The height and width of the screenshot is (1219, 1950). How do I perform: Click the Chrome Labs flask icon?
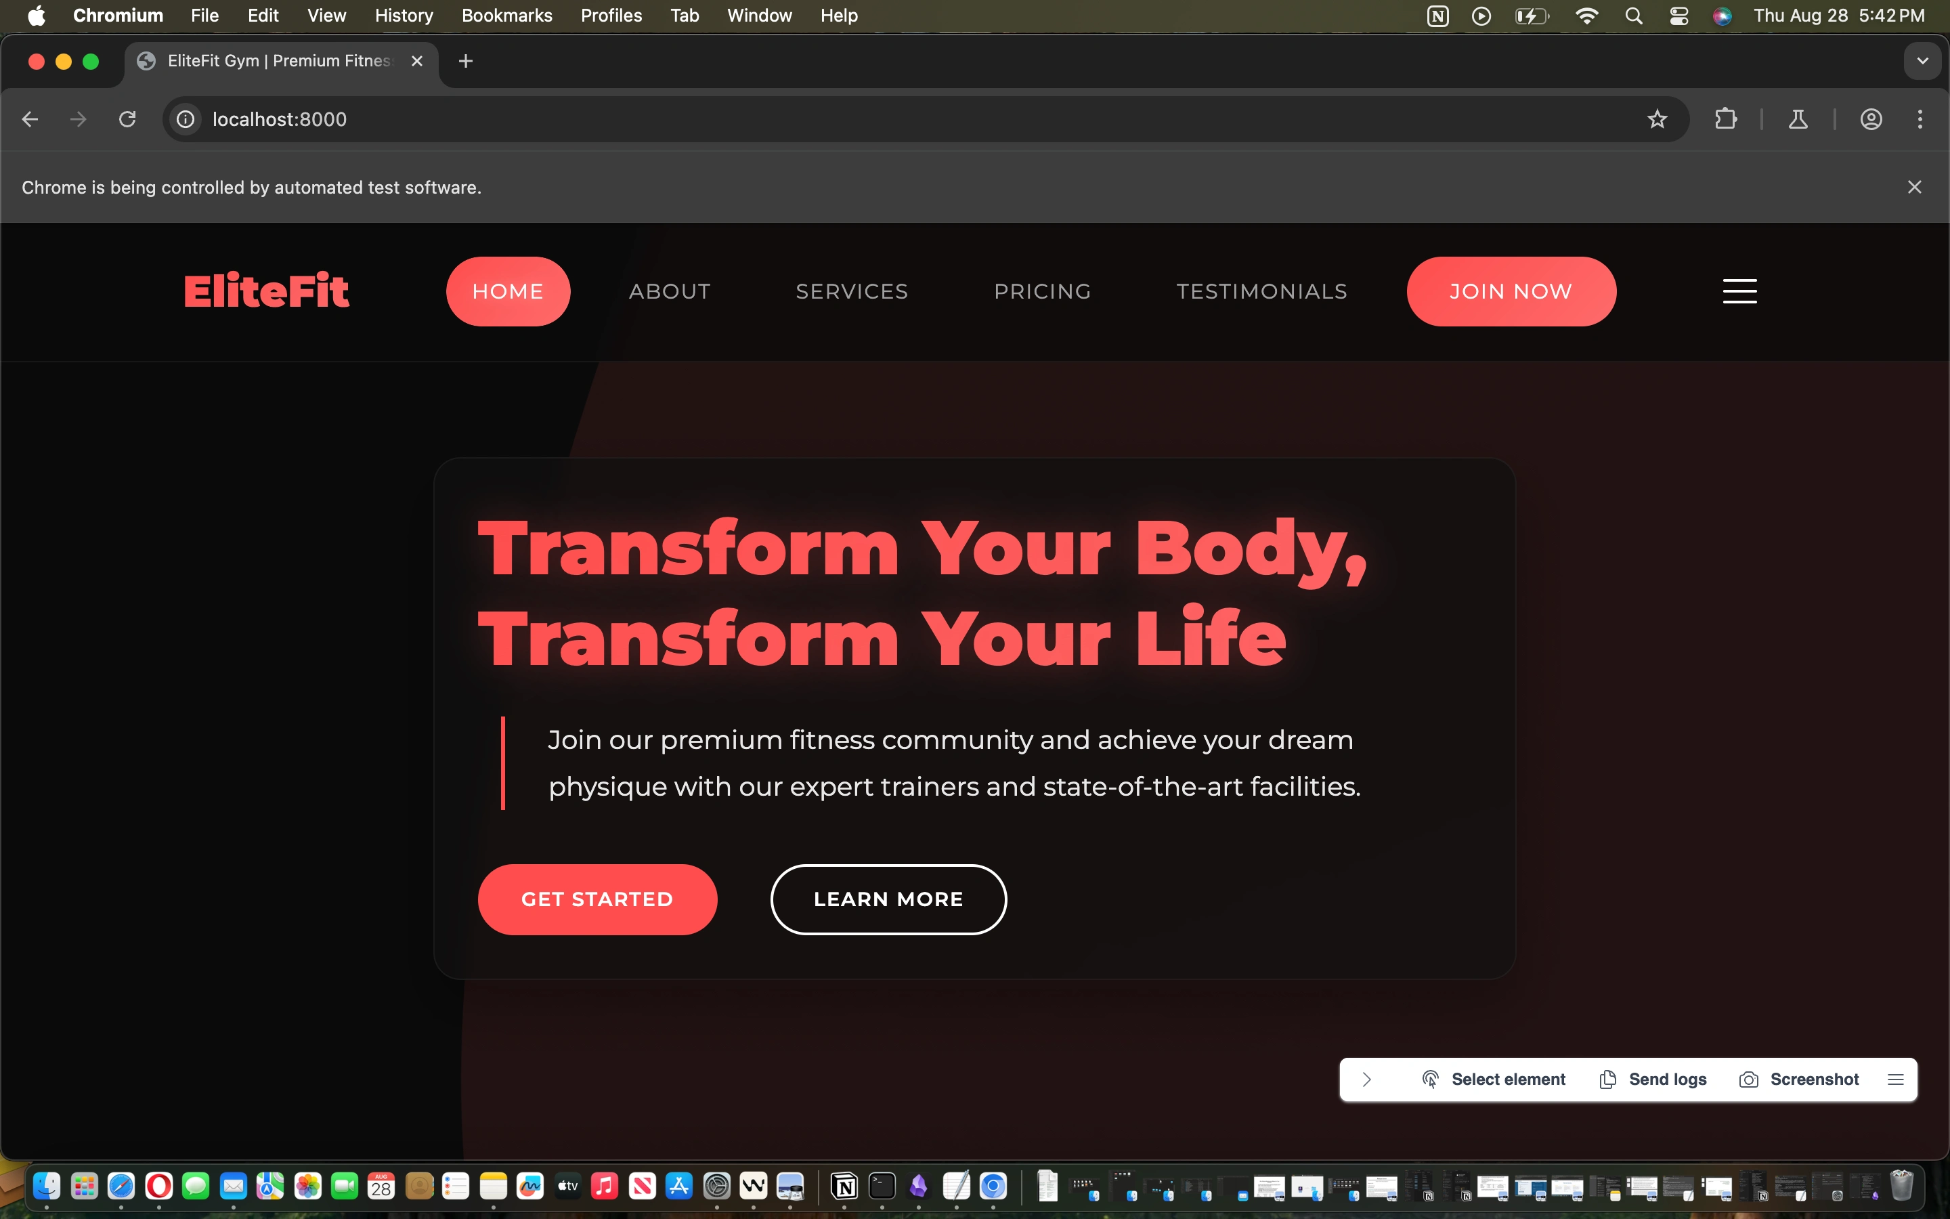coord(1798,119)
